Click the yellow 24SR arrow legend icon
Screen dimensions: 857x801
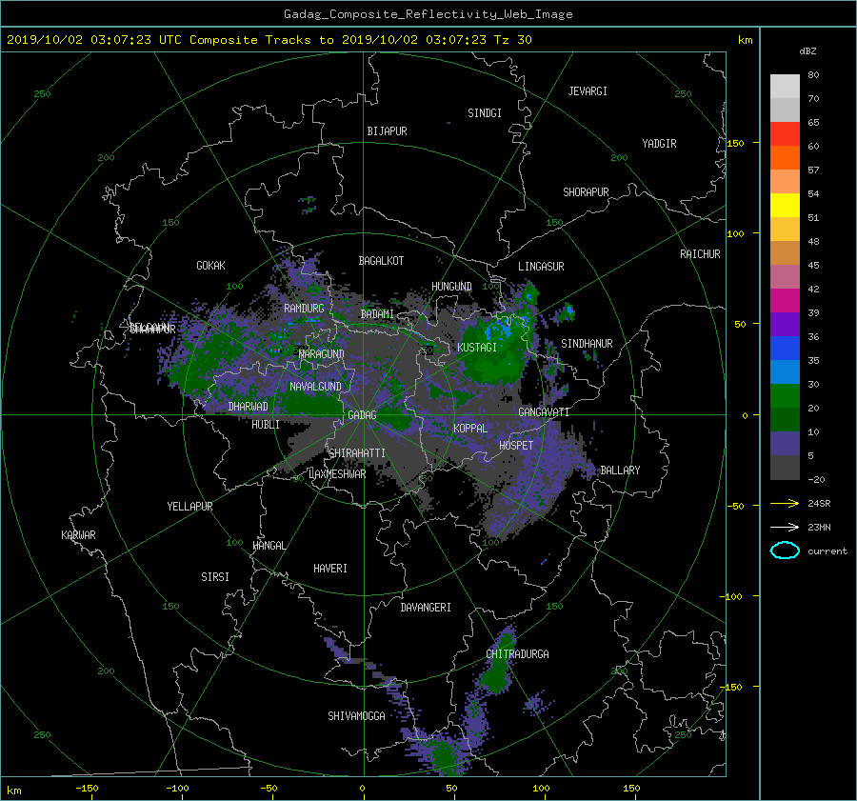coord(785,504)
